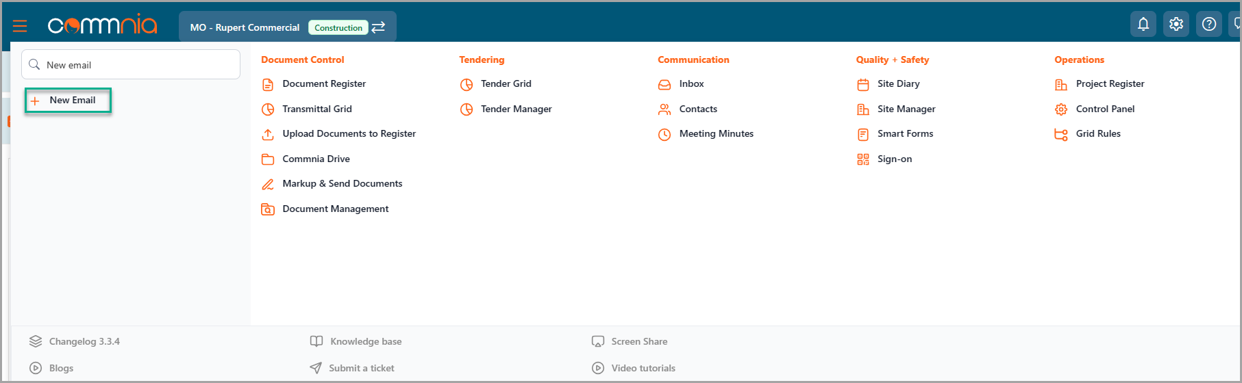Viewport: 1242px width, 383px height.
Task: Open Smart Forms
Action: (904, 134)
